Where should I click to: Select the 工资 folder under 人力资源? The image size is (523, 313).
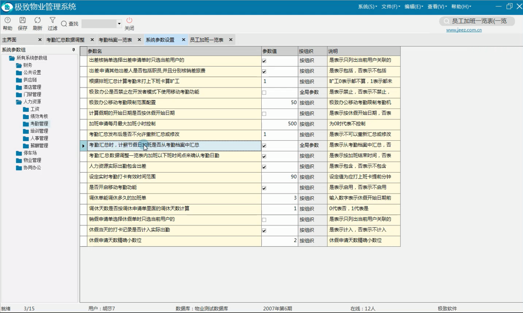pos(31,109)
